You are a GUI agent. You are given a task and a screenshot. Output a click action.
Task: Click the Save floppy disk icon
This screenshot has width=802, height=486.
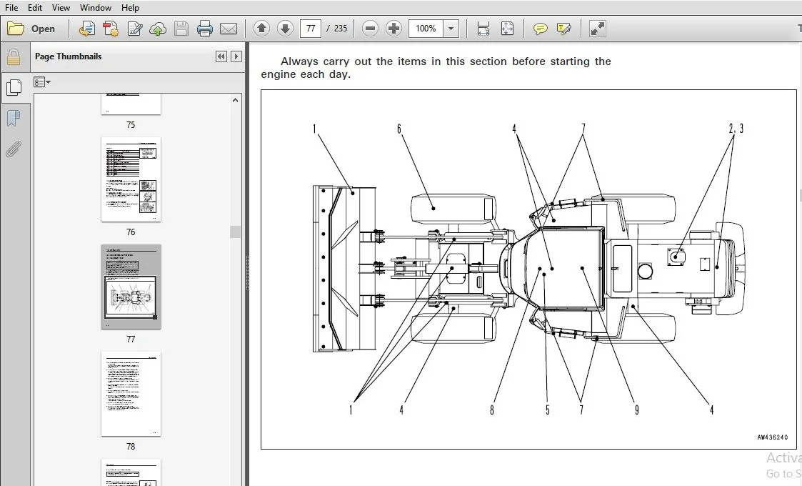point(181,29)
